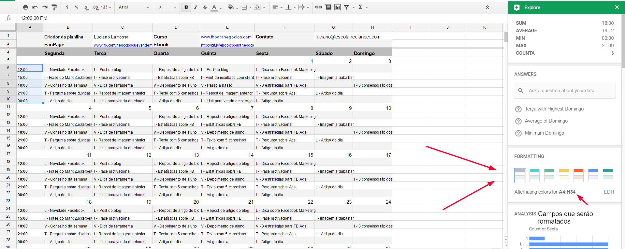Viewport: 625px width, 249px height.
Task: Click the Merge cells icon
Action: tap(257, 7)
